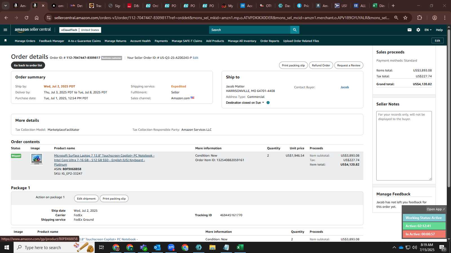Click the Edit shipment button
Image resolution: width=451 pixels, height=253 pixels.
click(86, 198)
